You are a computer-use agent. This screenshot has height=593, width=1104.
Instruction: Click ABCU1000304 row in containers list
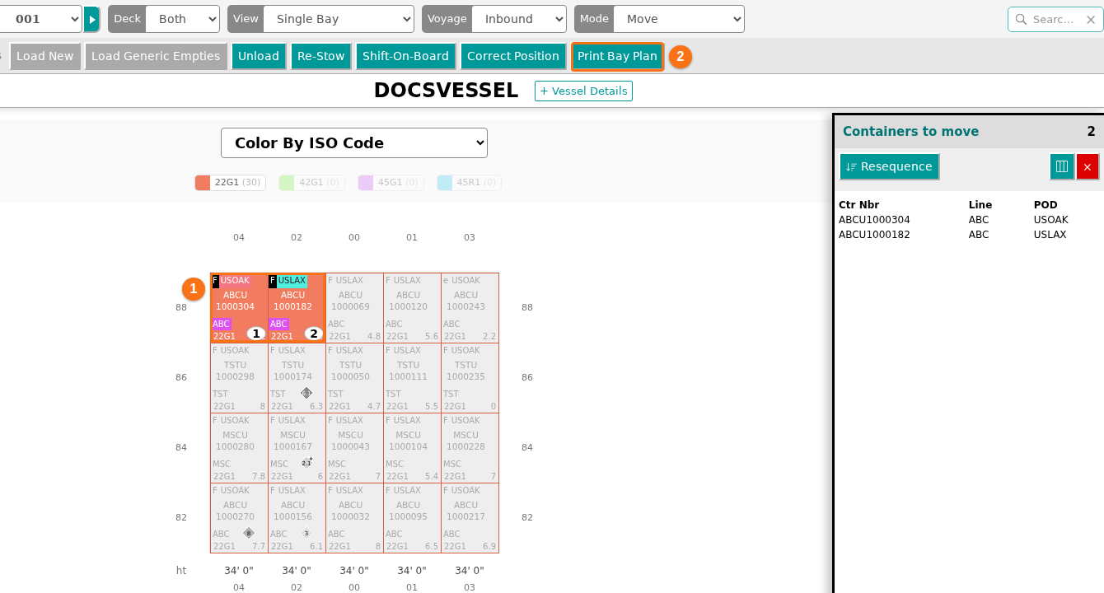point(968,220)
